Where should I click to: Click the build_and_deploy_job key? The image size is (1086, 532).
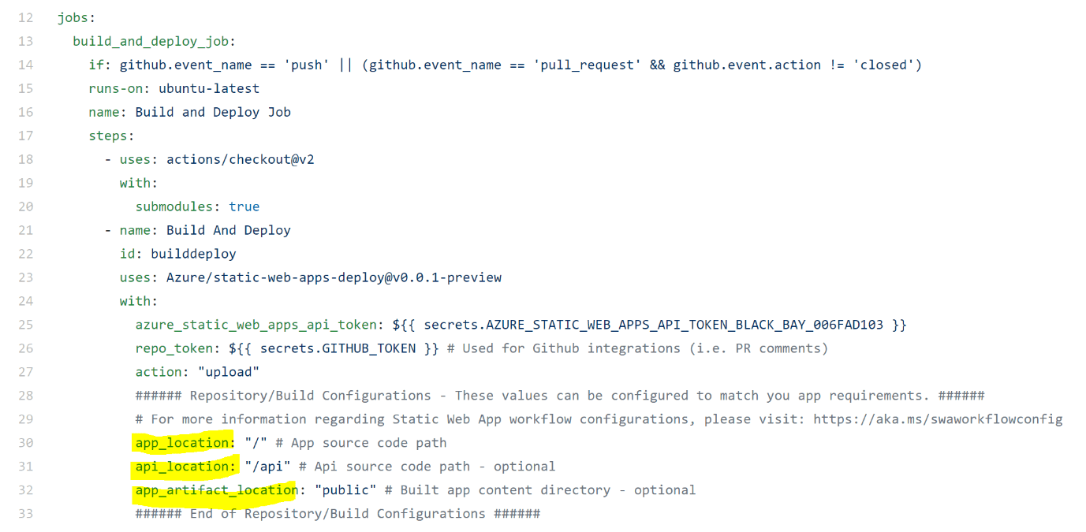coord(154,41)
